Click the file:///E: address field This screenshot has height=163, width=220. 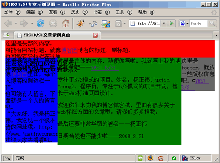[x=145, y=23]
